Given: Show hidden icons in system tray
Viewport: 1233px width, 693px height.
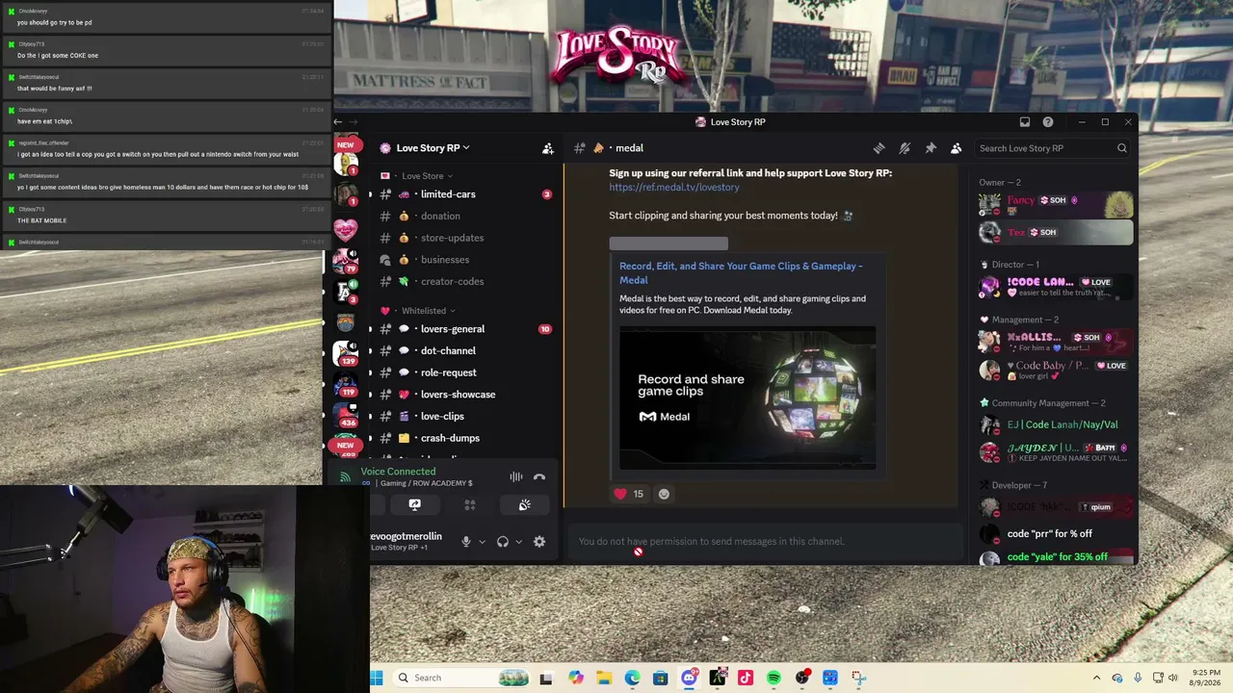Looking at the screenshot, I should click(x=1096, y=678).
